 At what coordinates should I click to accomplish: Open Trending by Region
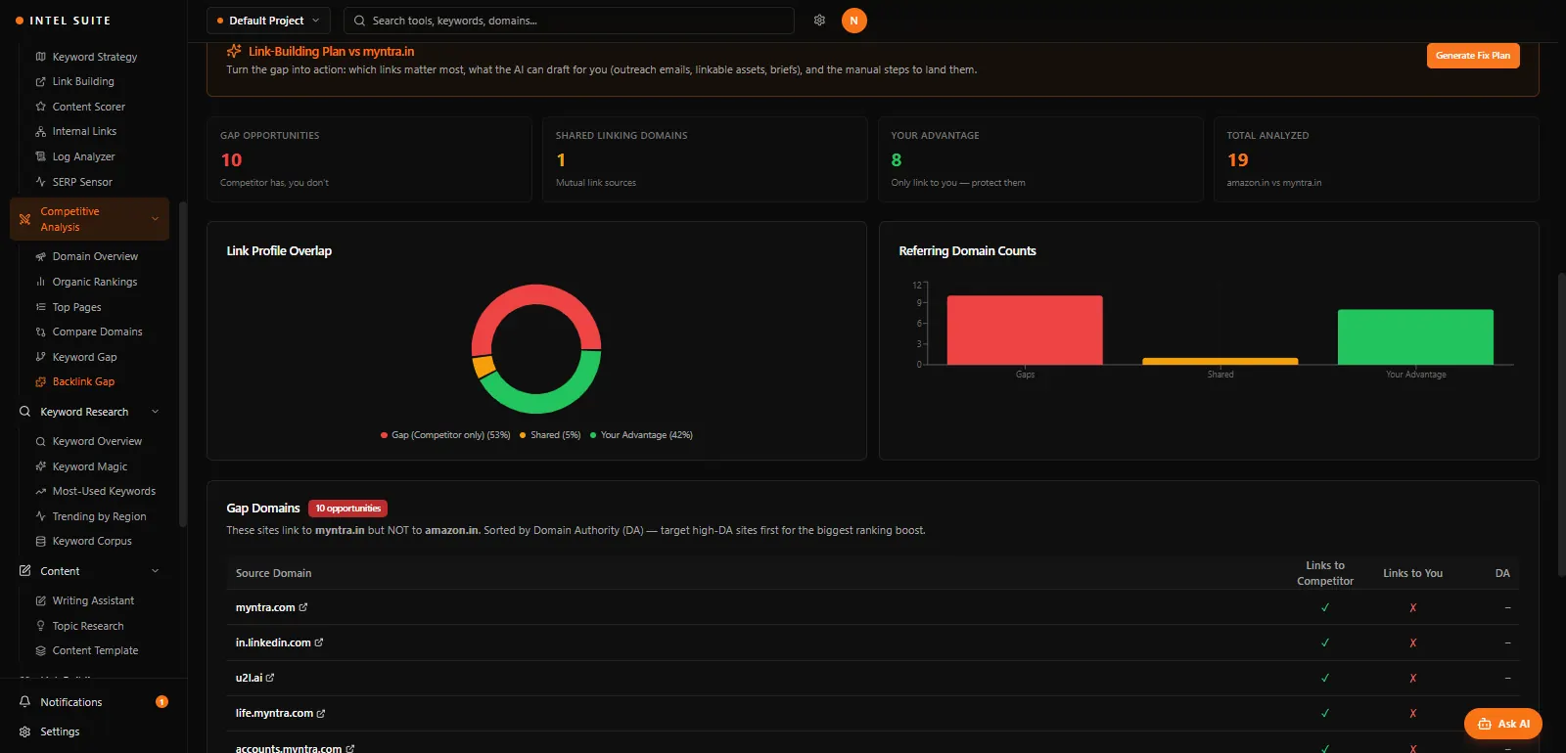[x=99, y=516]
